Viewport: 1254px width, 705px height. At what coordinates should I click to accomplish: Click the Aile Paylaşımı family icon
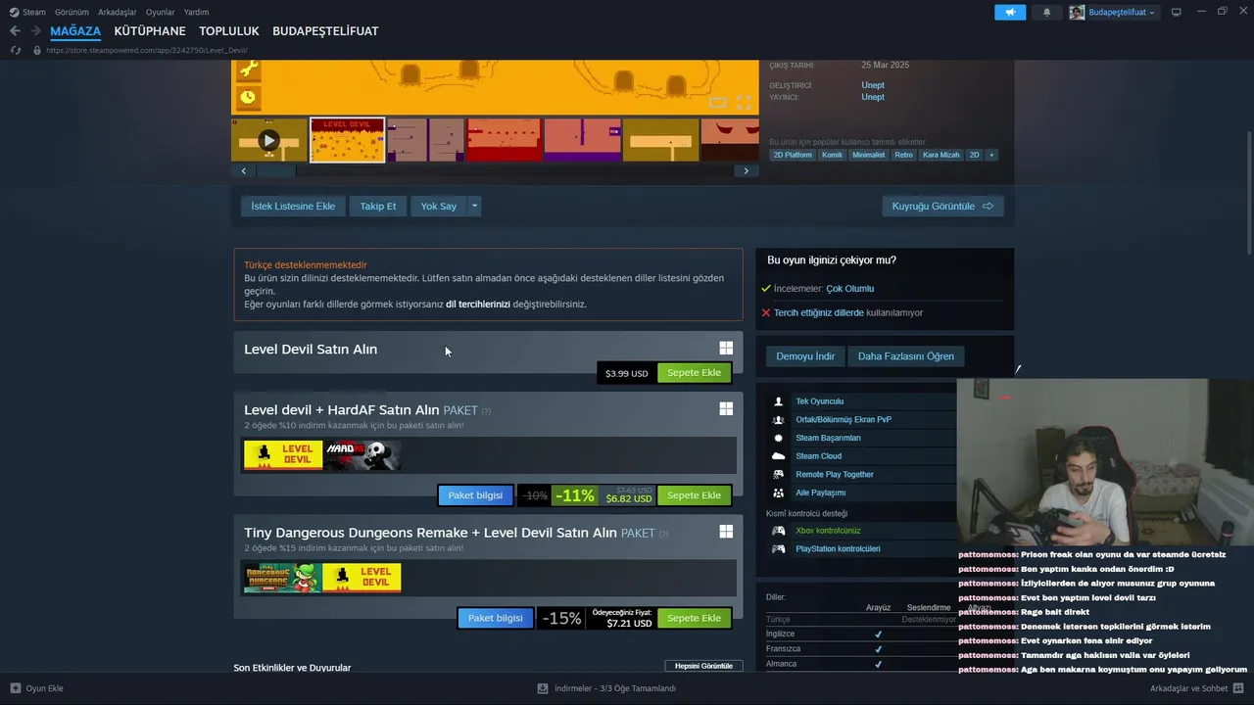click(778, 493)
